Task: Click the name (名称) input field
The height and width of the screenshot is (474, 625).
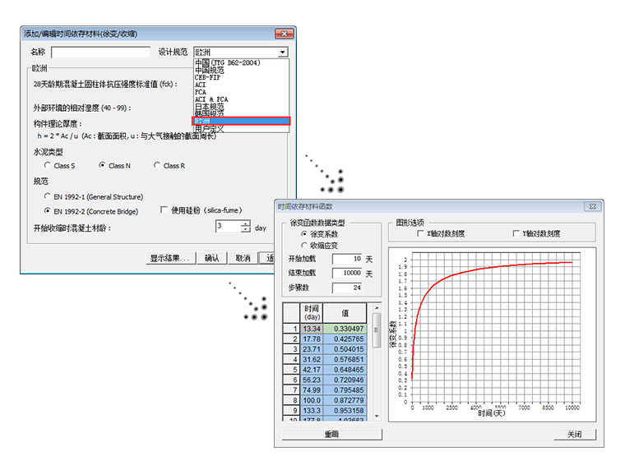Action: coord(101,53)
